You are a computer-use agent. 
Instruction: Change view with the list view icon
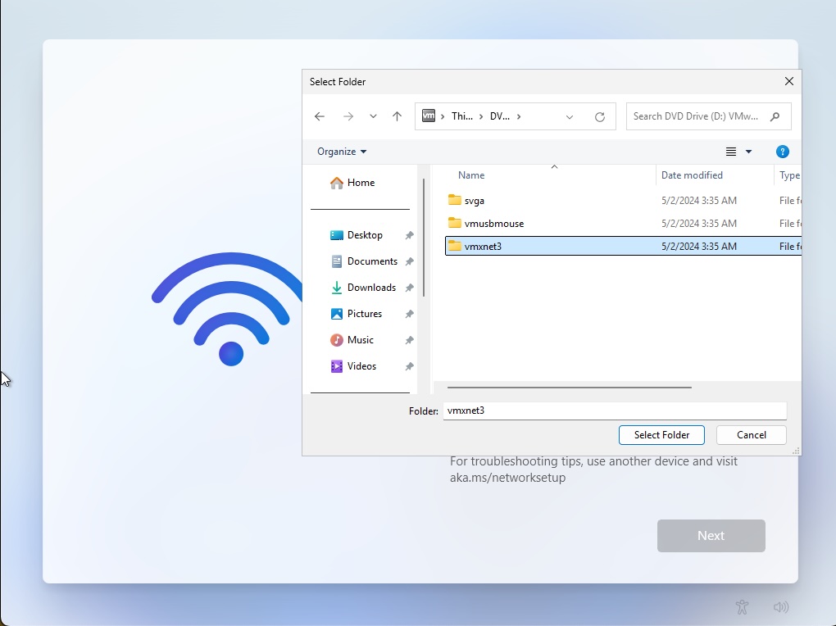click(x=731, y=152)
